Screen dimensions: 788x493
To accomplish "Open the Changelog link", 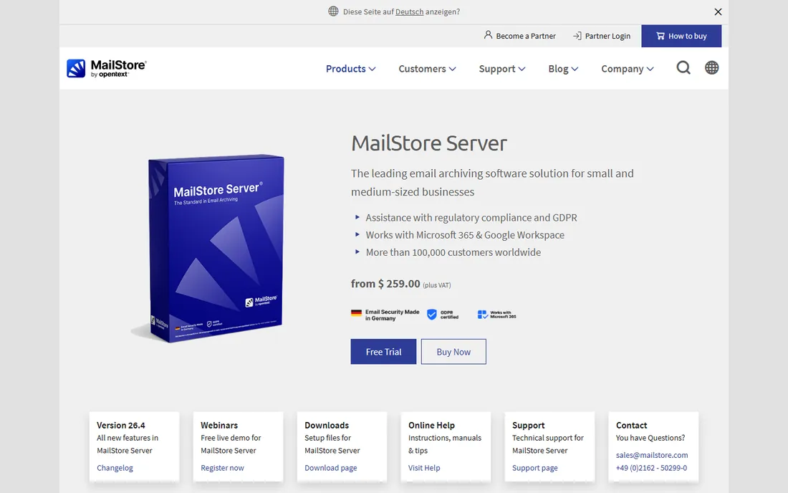I will coord(115,467).
